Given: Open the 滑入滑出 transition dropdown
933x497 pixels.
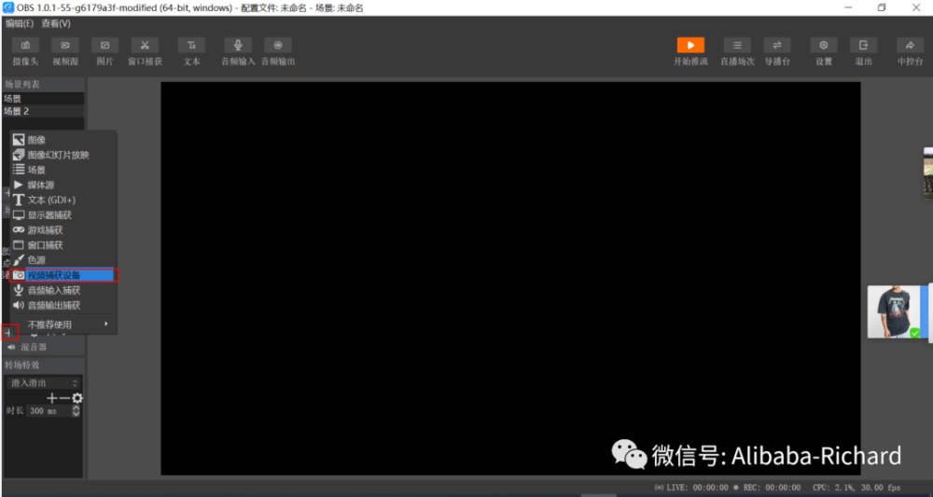Looking at the screenshot, I should tap(42, 383).
